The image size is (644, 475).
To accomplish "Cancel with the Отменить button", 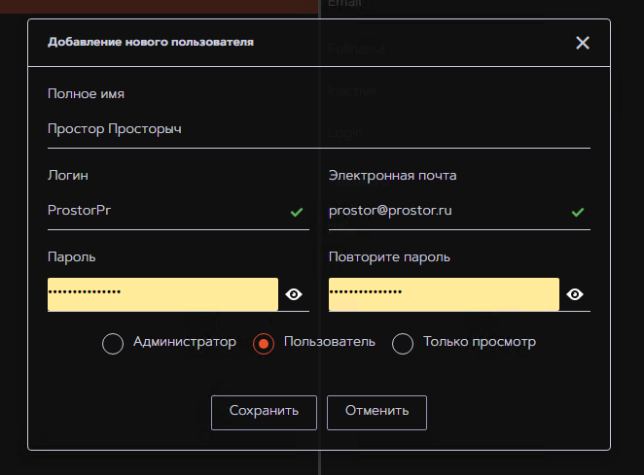I will coord(376,412).
